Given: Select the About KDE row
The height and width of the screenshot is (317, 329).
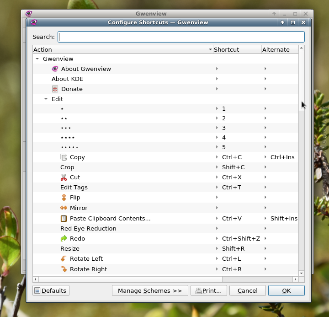Looking at the screenshot, I should tap(165, 79).
